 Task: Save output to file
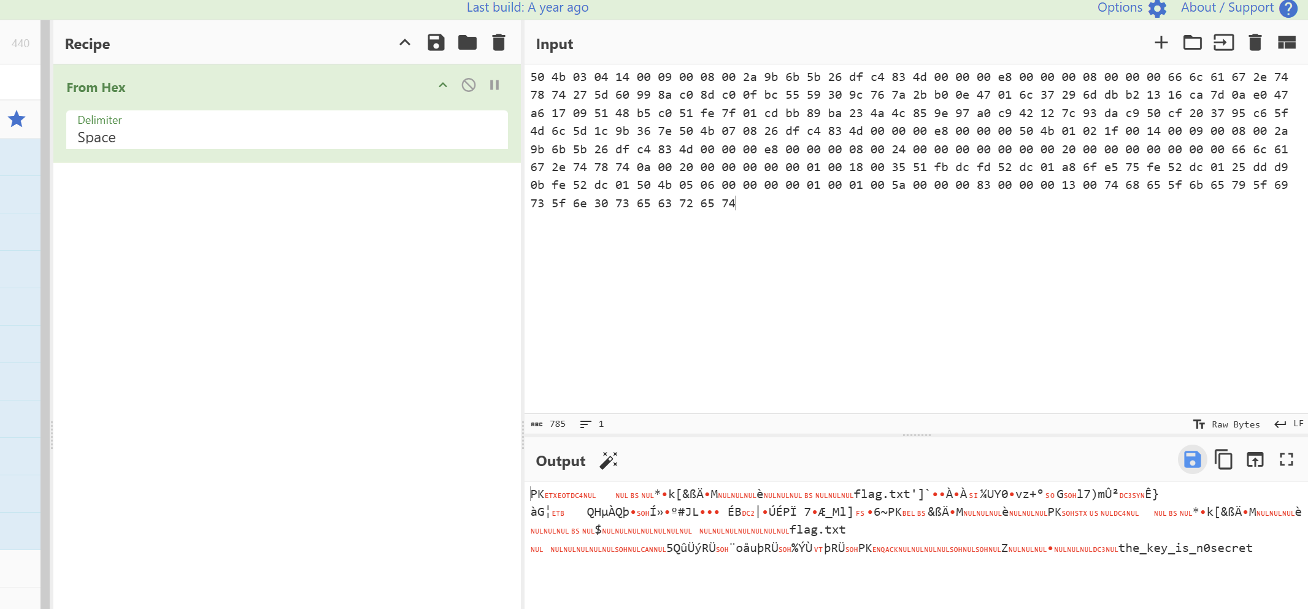pos(1191,460)
